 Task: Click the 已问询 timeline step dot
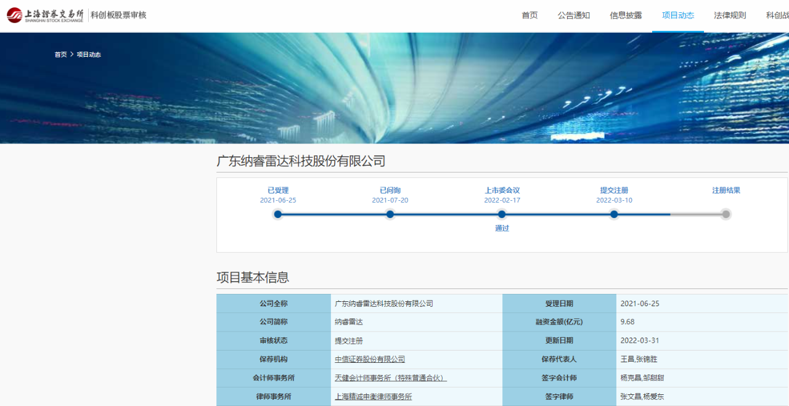[390, 214]
